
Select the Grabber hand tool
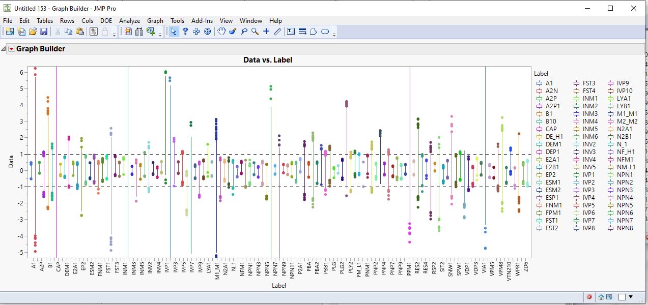(221, 32)
